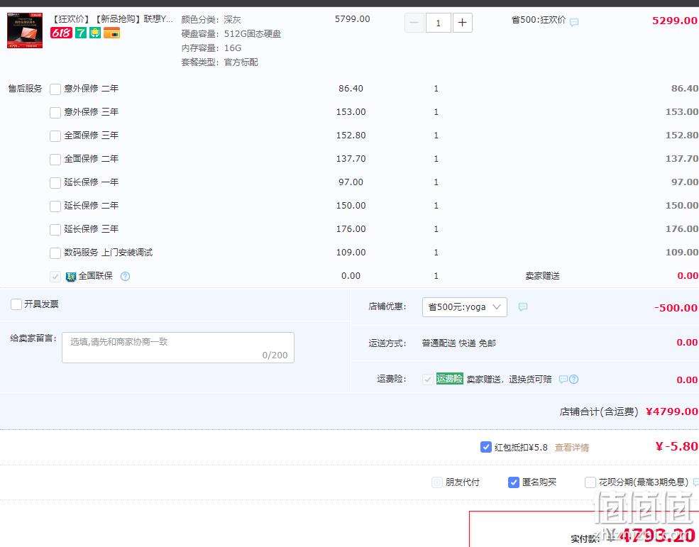Click the store discount amount -500.00
The image size is (699, 547).
pyautogui.click(x=676, y=308)
